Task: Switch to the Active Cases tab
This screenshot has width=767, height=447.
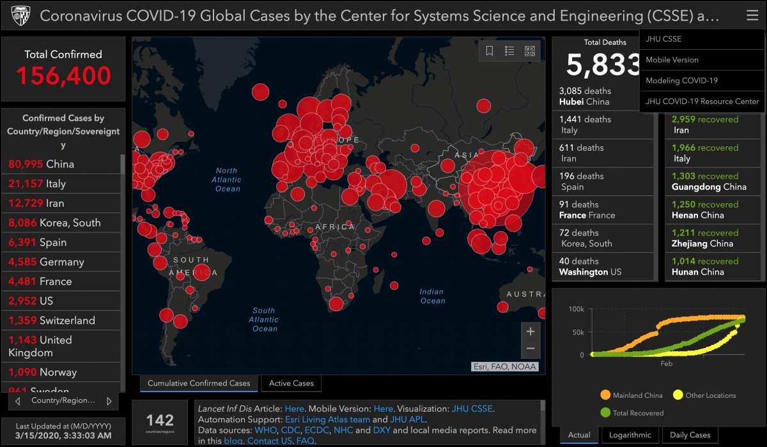Action: (x=291, y=383)
